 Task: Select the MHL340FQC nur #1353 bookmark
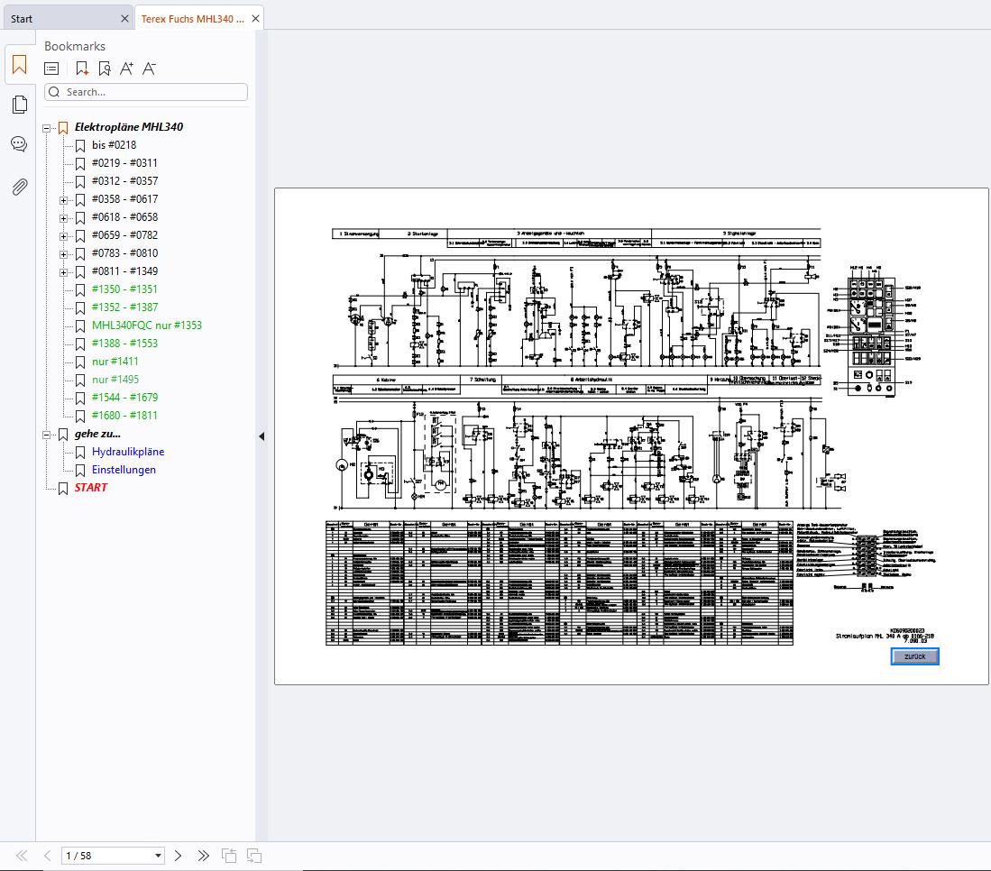click(146, 325)
